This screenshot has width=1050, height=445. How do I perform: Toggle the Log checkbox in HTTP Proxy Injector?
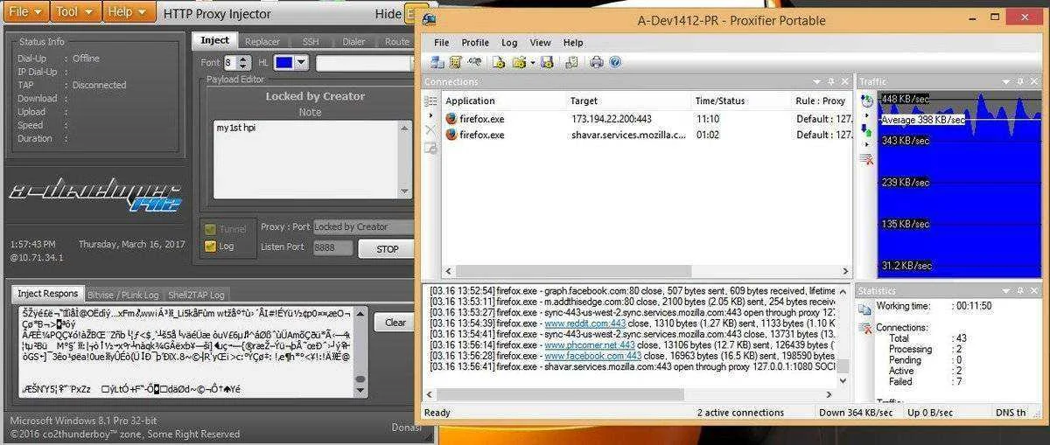pyautogui.click(x=210, y=247)
